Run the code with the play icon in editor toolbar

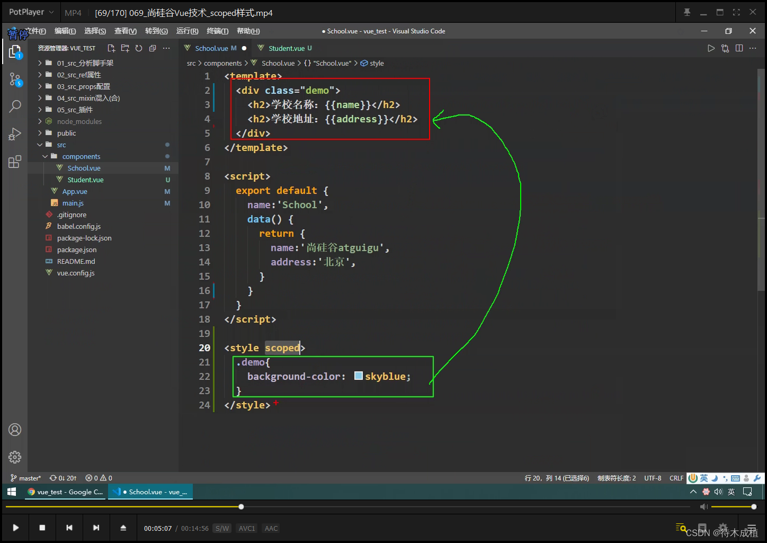(711, 48)
